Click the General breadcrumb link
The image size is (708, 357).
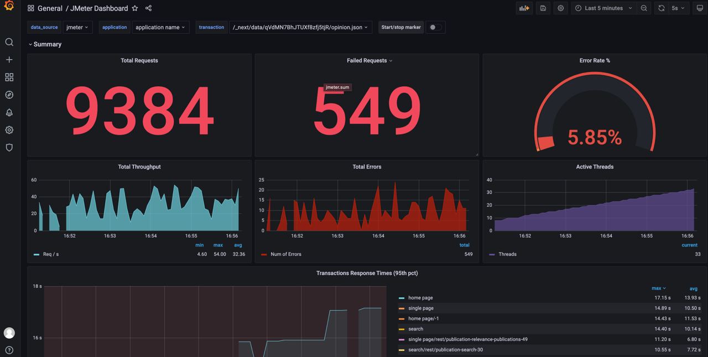click(50, 8)
